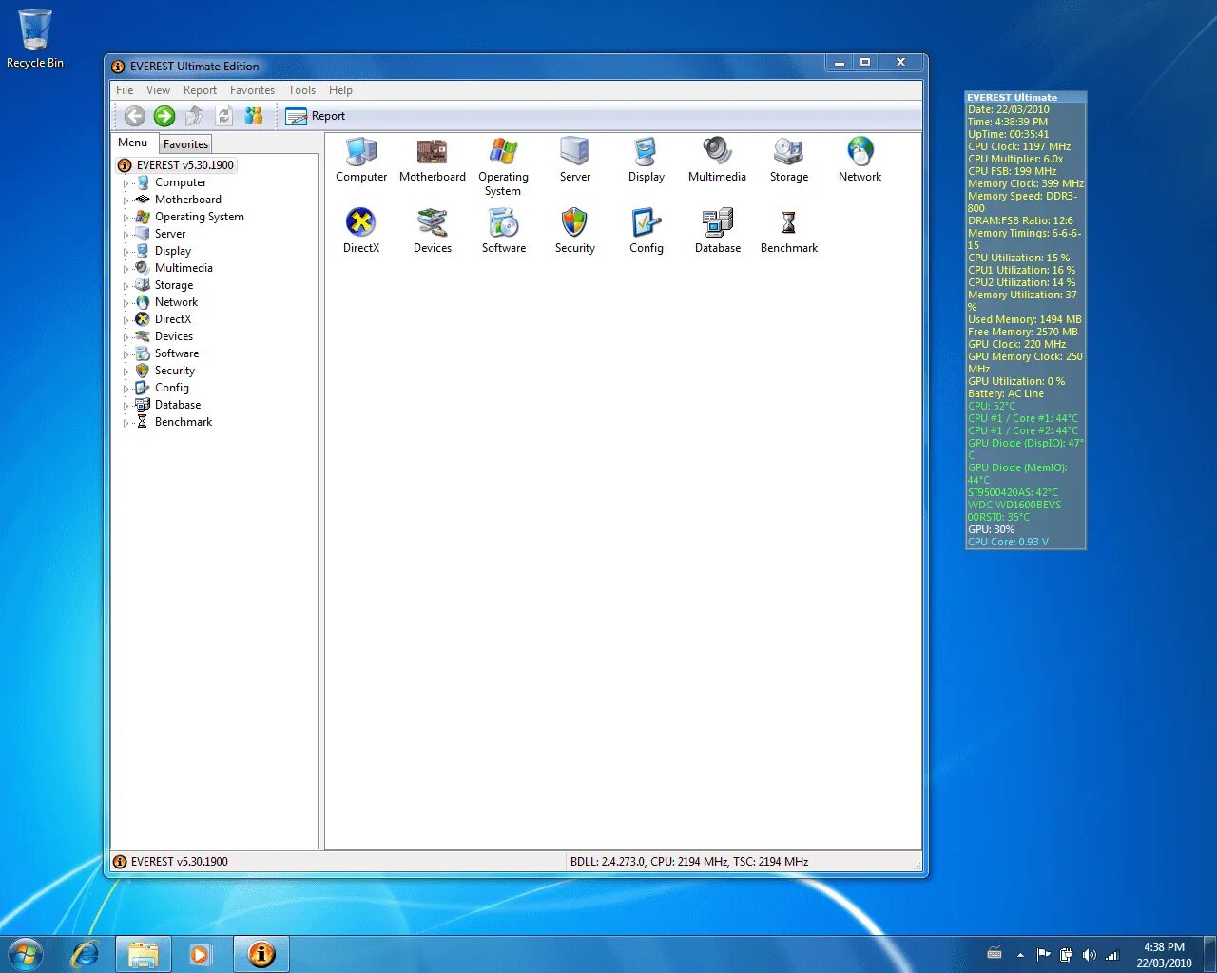Expand the Computer tree node
Image resolution: width=1217 pixels, height=973 pixels.
click(x=126, y=183)
